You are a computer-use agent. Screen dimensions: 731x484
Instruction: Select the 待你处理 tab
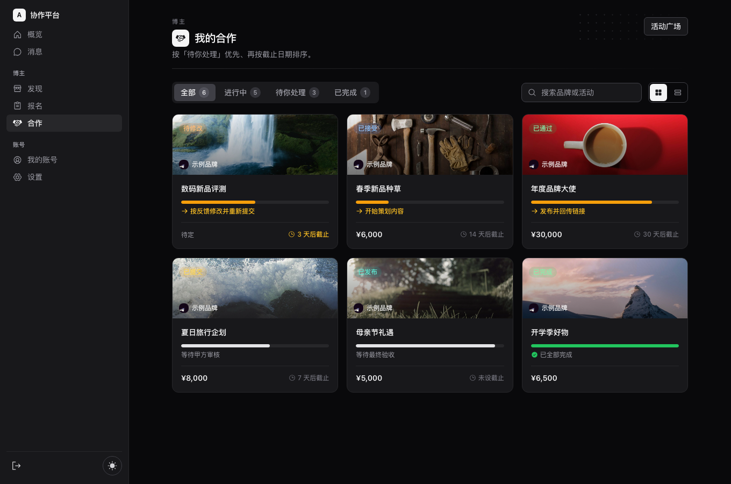point(297,92)
